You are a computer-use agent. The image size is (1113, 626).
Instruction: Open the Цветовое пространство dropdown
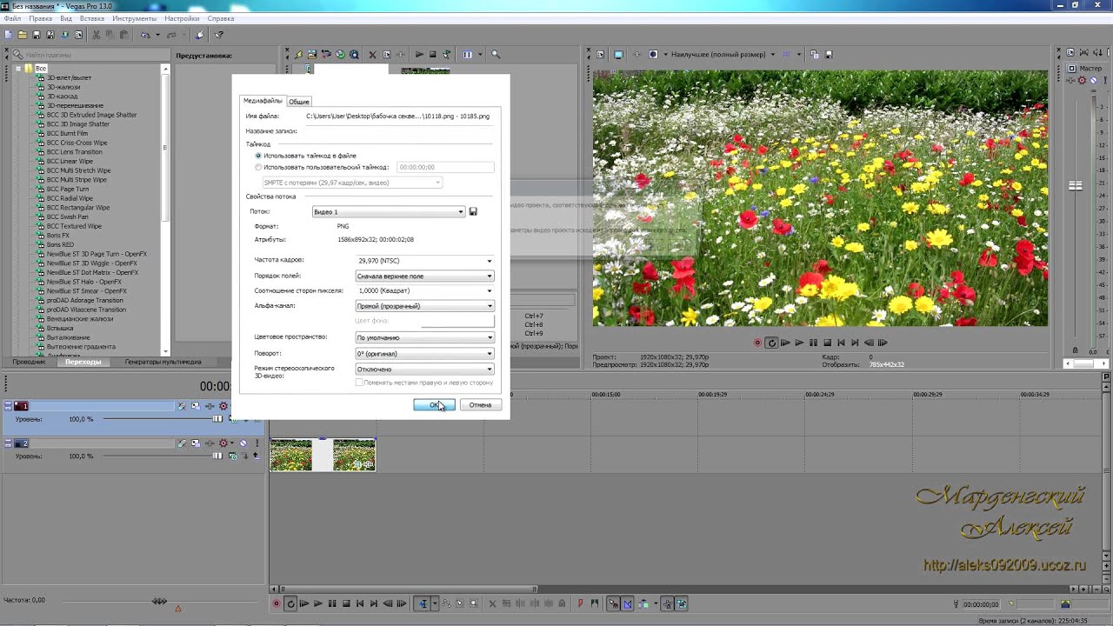(x=425, y=337)
